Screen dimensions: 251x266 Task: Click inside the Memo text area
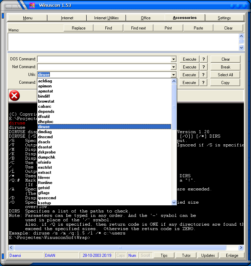(x=123, y=42)
